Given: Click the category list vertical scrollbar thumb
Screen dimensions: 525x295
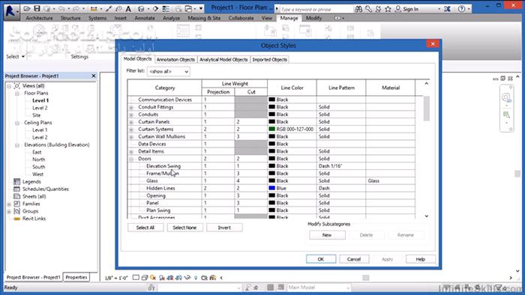Looking at the screenshot, I should click(426, 109).
